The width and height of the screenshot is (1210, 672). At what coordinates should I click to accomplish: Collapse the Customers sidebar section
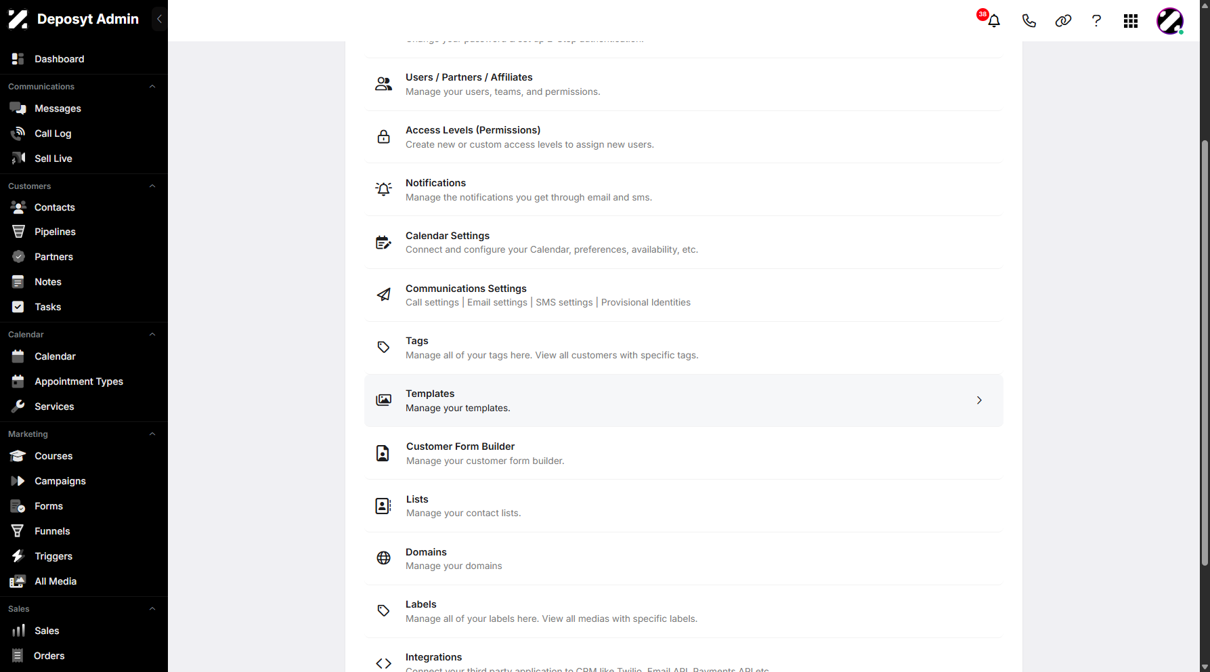(x=152, y=186)
